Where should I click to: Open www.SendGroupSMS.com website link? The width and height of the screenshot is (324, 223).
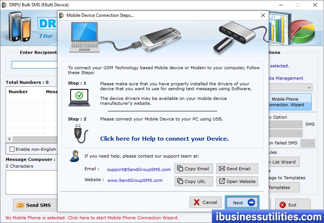[x=135, y=180]
